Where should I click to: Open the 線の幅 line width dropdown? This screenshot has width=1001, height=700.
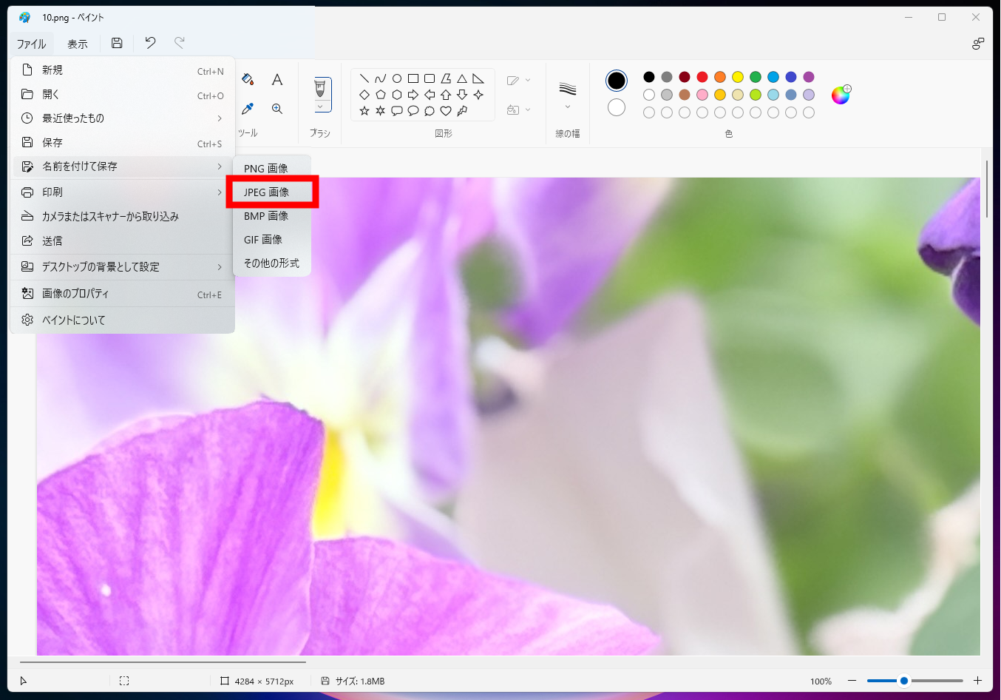pyautogui.click(x=567, y=107)
